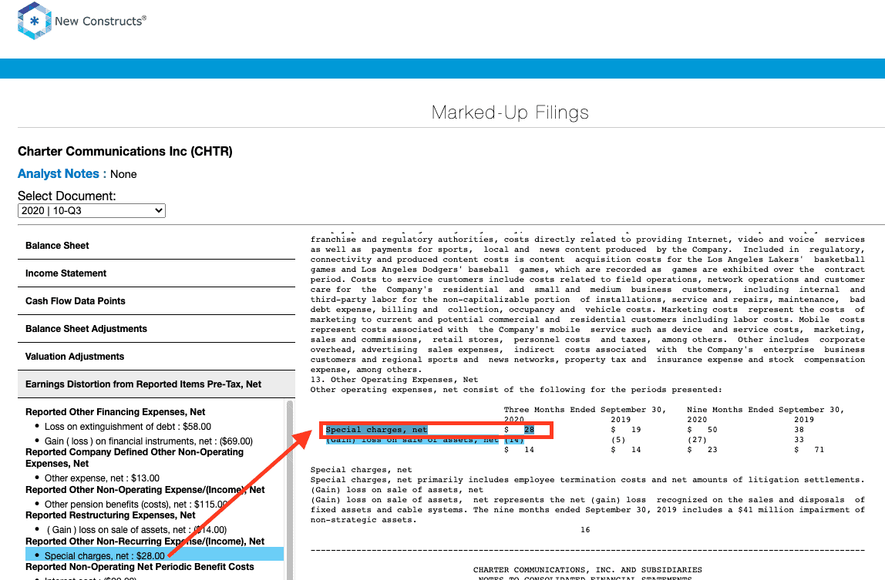Select Other expense, net : $13.00 item

point(102,478)
